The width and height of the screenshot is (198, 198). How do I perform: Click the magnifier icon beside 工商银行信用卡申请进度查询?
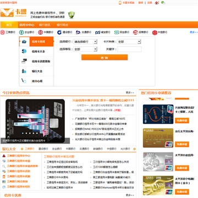[x=4, y=166]
